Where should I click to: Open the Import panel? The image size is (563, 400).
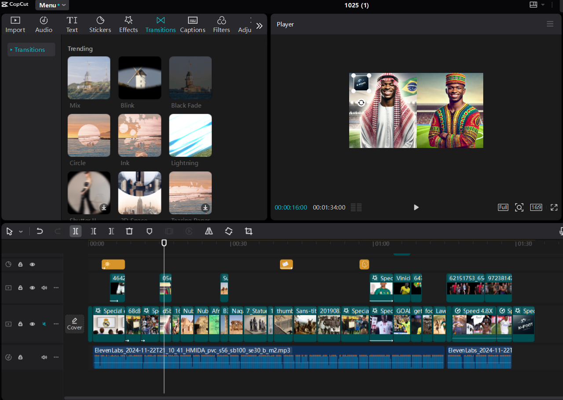pos(15,25)
